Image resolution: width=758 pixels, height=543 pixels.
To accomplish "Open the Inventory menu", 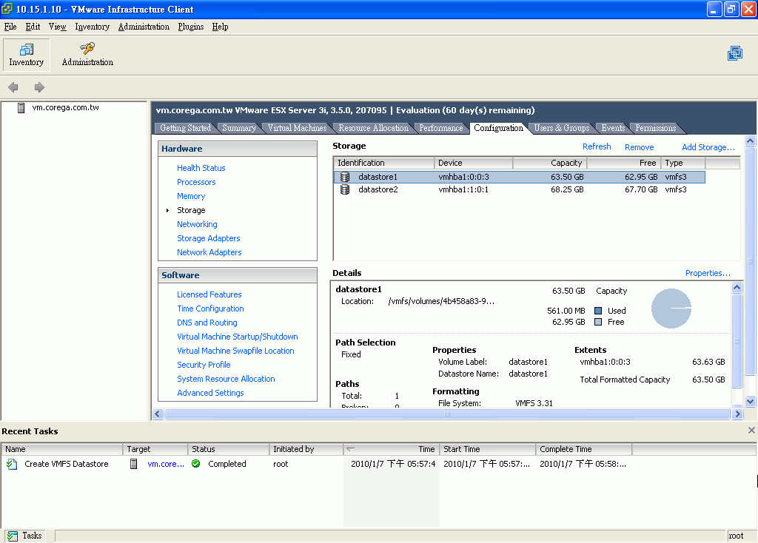I will [93, 27].
